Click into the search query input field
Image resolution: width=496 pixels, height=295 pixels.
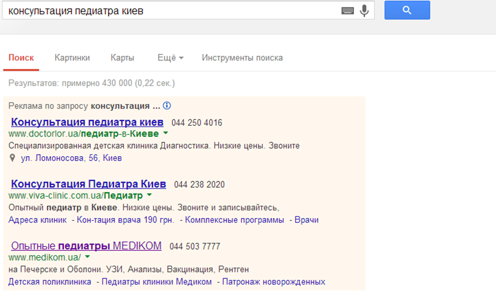point(172,10)
